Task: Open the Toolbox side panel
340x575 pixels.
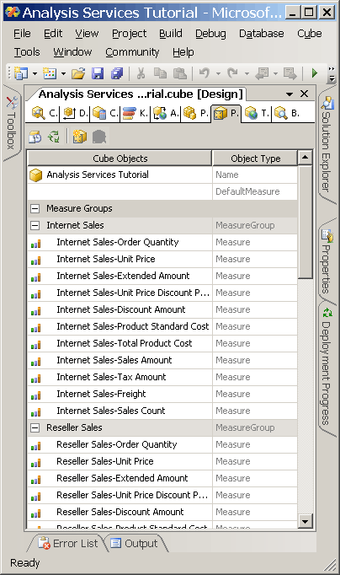Action: [11, 123]
